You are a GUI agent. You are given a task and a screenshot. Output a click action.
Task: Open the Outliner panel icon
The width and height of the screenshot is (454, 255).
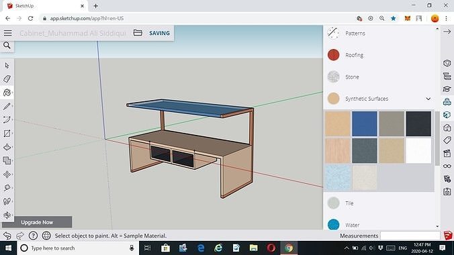click(447, 76)
